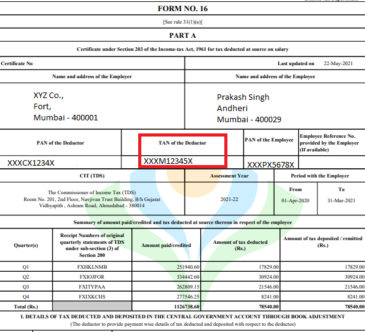Click the Period with the Employer header

pos(320,176)
